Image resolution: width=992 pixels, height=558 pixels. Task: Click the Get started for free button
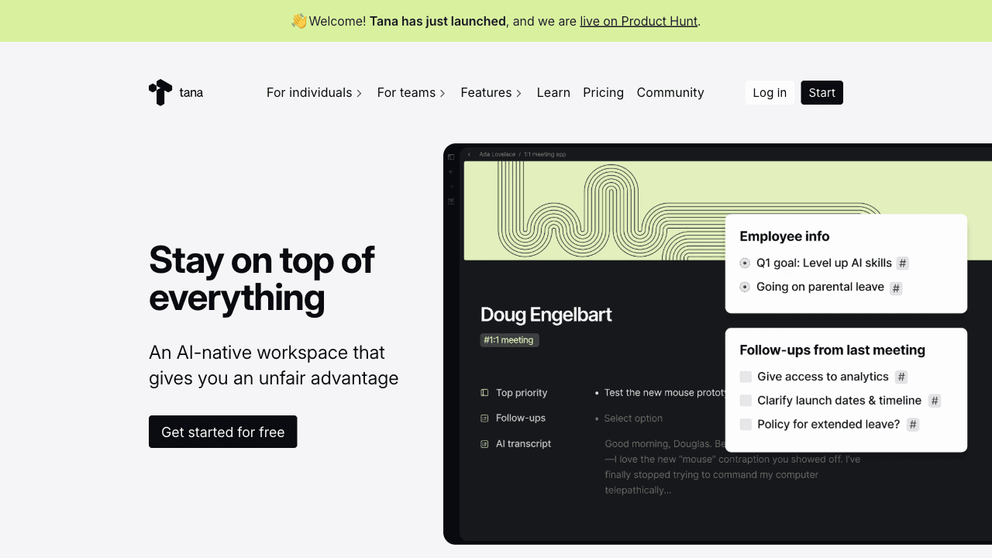point(222,432)
